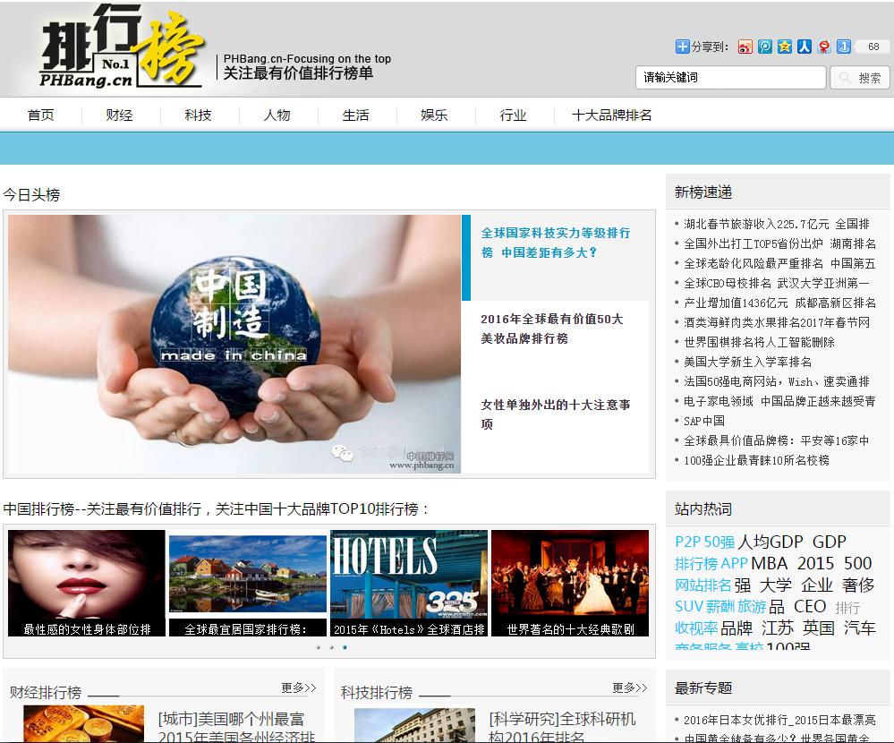Open the 首页 nav item
The height and width of the screenshot is (743, 894).
coord(40,115)
